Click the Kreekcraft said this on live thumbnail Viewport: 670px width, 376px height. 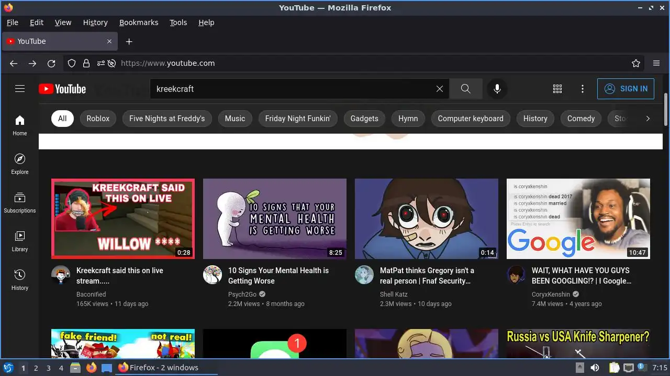pyautogui.click(x=123, y=219)
